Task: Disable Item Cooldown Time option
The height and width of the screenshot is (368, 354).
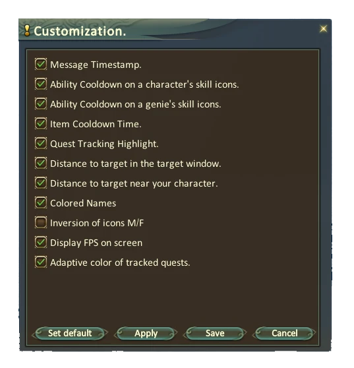Action: (41, 123)
